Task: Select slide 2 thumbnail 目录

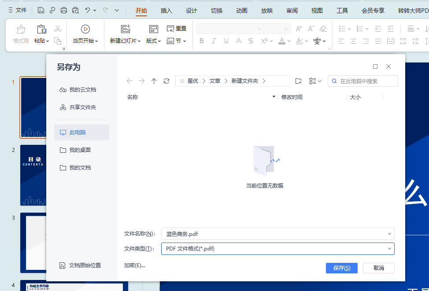Action: point(33,175)
